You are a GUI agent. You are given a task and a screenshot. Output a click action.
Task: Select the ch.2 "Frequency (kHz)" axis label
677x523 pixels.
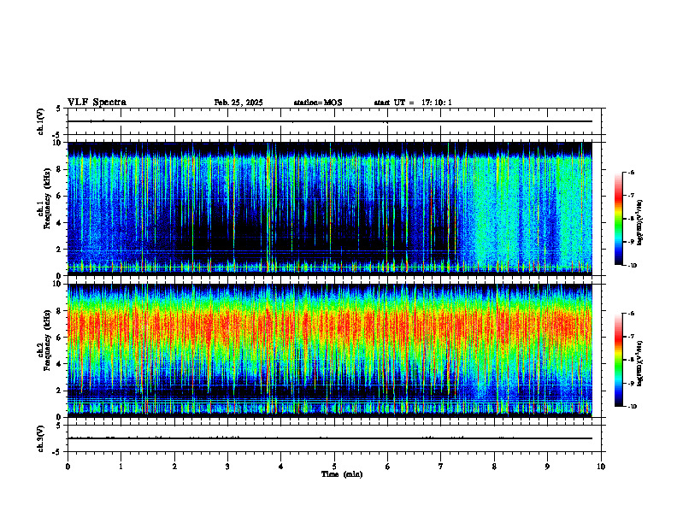[49, 341]
